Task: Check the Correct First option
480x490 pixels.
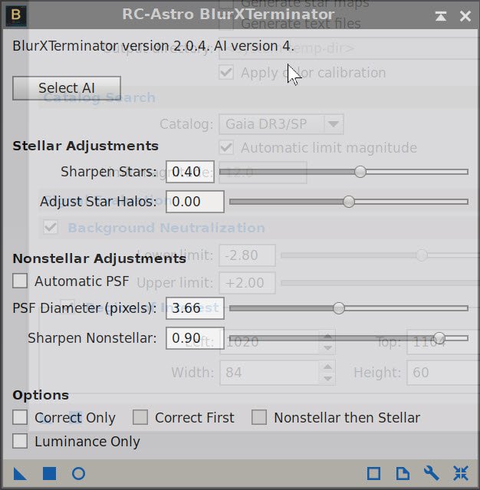Action: [x=140, y=417]
